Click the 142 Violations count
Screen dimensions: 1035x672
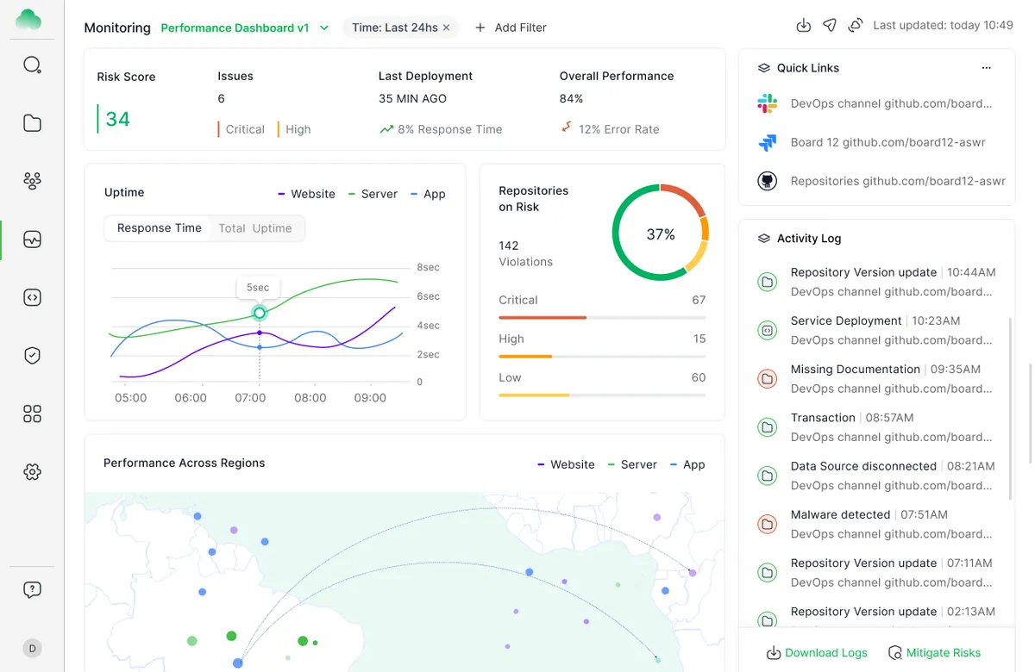(525, 253)
